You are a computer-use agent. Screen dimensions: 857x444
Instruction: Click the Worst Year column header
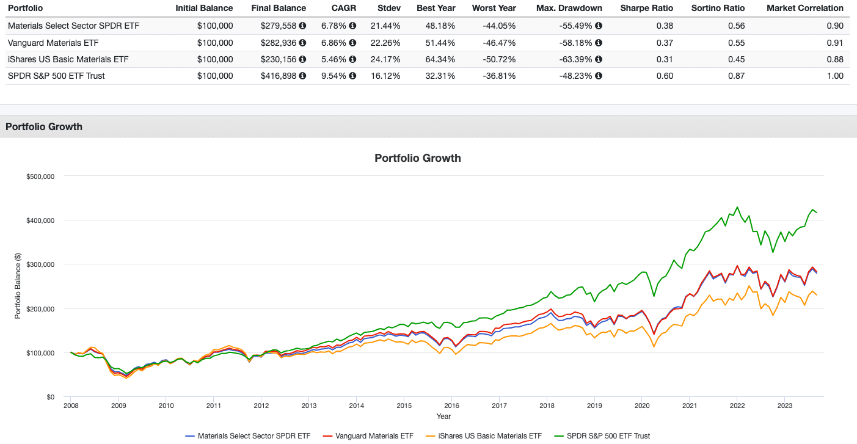(x=494, y=9)
